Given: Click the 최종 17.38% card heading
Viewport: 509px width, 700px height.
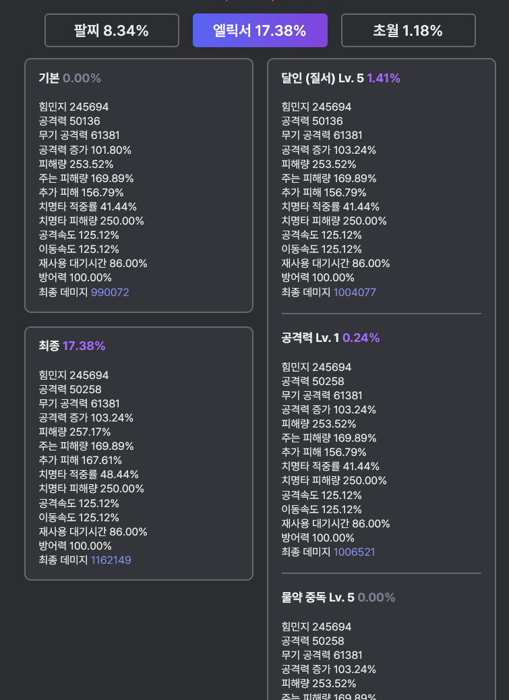Looking at the screenshot, I should tap(72, 346).
